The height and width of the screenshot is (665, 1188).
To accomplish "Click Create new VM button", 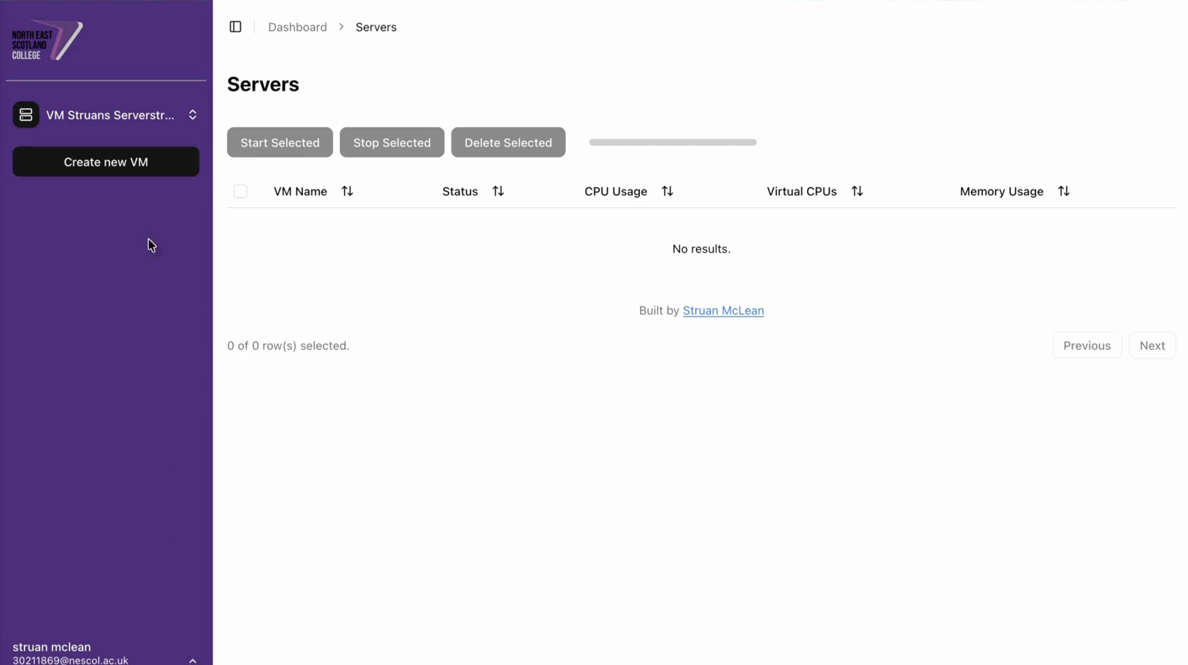I will pyautogui.click(x=106, y=162).
